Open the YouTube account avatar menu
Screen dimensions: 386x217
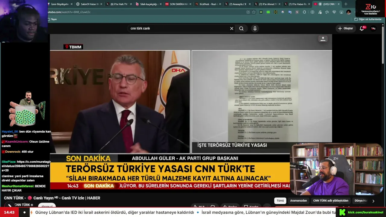pos(373,28)
